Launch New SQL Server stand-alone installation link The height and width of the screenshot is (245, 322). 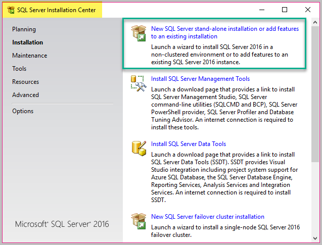tap(225, 32)
